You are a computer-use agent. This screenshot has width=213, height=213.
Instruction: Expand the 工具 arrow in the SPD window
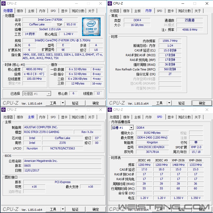[x=169, y=209]
